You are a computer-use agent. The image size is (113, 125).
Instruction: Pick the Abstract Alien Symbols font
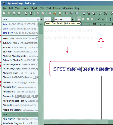tap(20, 56)
